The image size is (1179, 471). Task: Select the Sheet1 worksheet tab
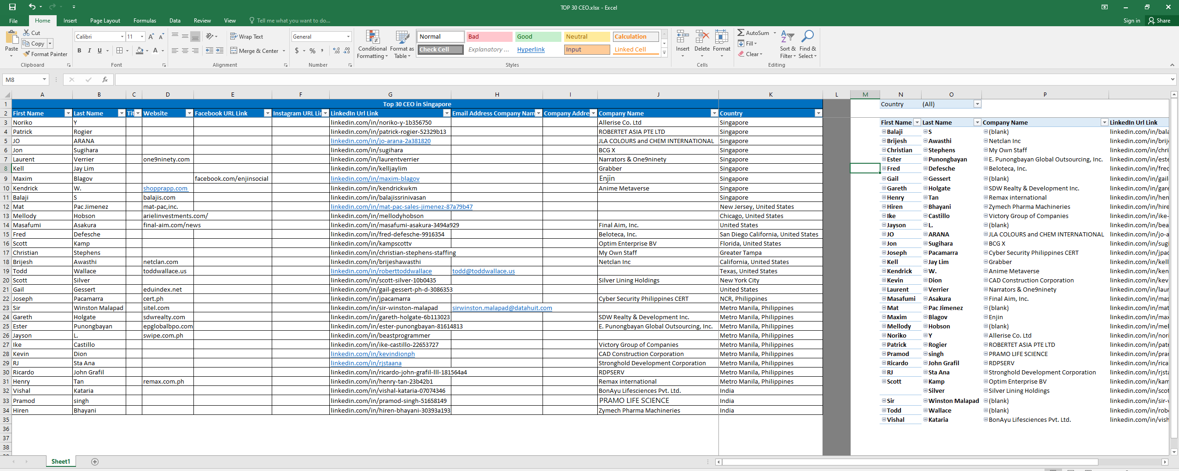pos(61,462)
